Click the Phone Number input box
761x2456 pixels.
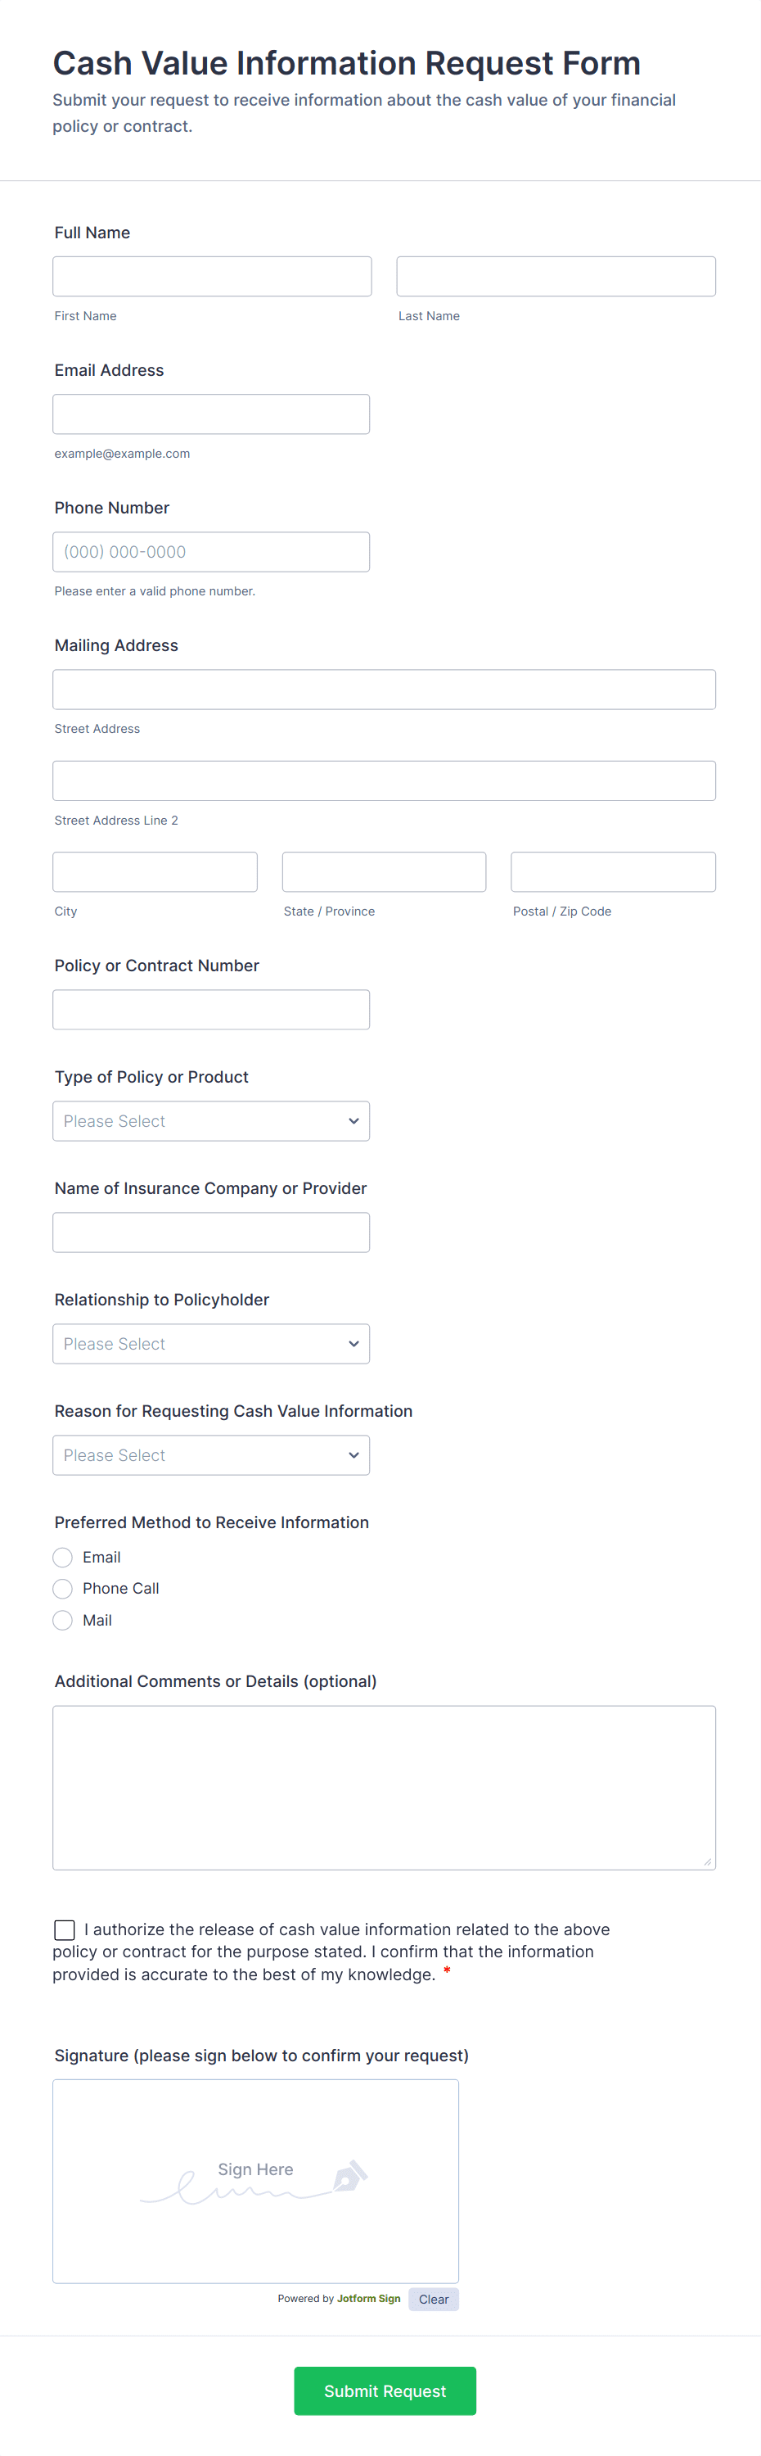210,552
